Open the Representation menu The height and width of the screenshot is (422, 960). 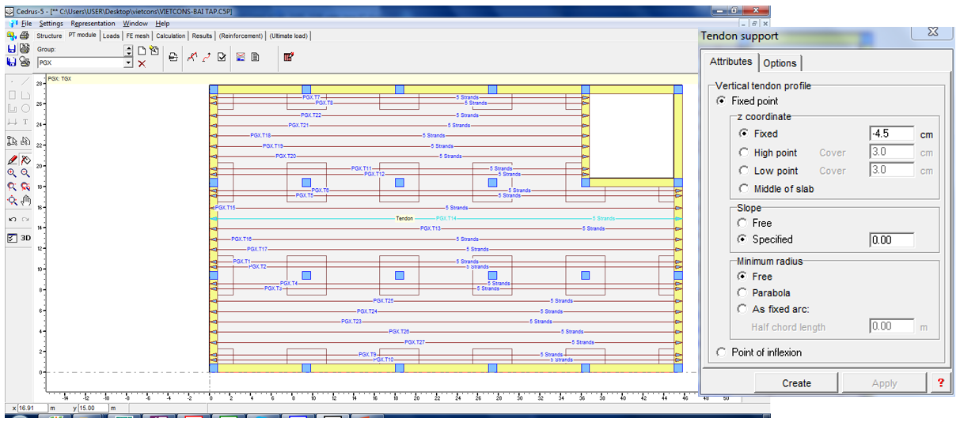point(93,24)
